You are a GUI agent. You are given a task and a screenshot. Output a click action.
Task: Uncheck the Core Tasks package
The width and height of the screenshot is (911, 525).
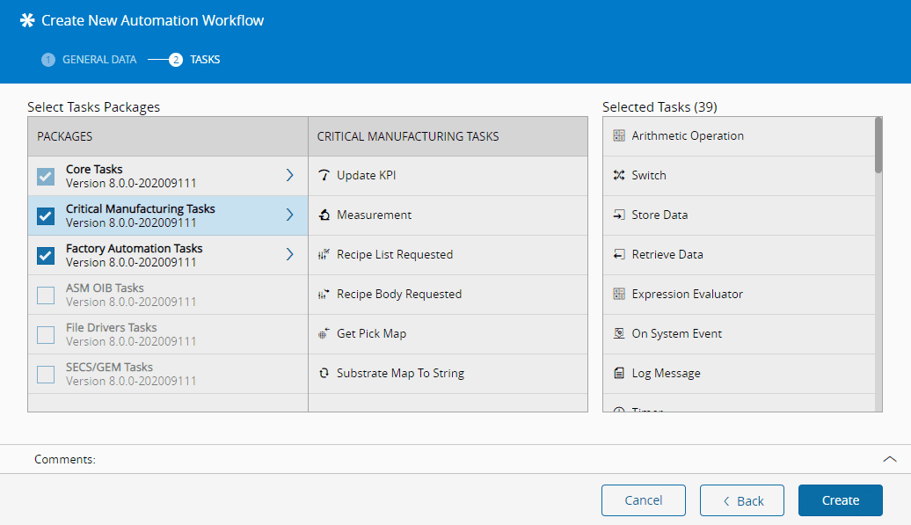coord(45,177)
